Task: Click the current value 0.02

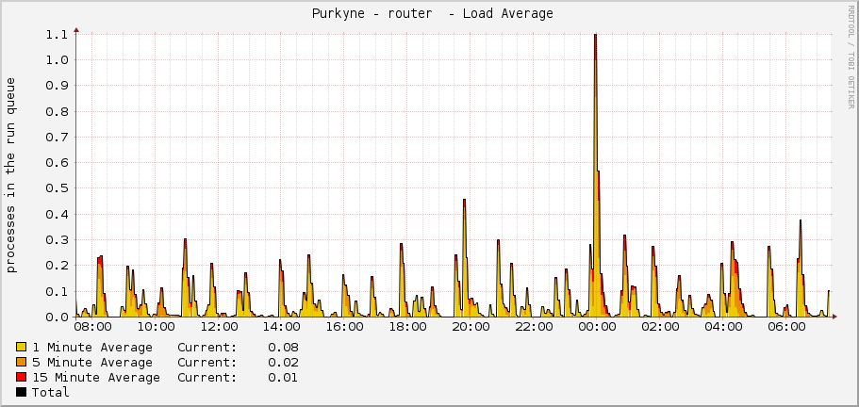Action: (x=283, y=362)
